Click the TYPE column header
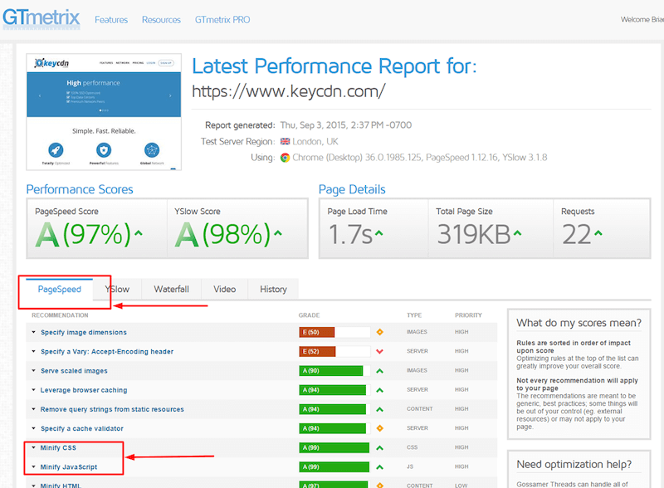Viewport: 664px width, 488px height. pyautogui.click(x=414, y=315)
